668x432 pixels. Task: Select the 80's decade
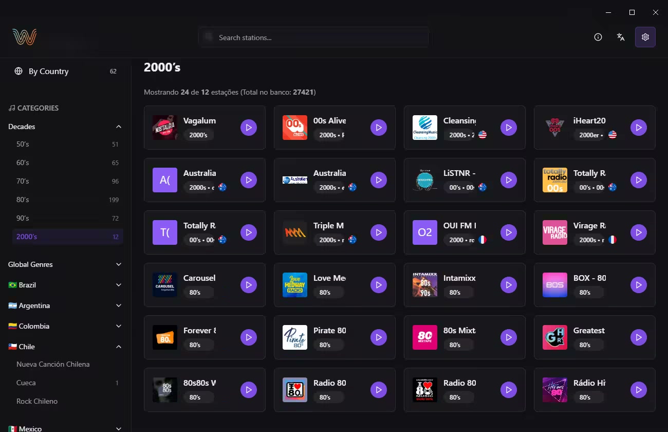click(x=23, y=200)
